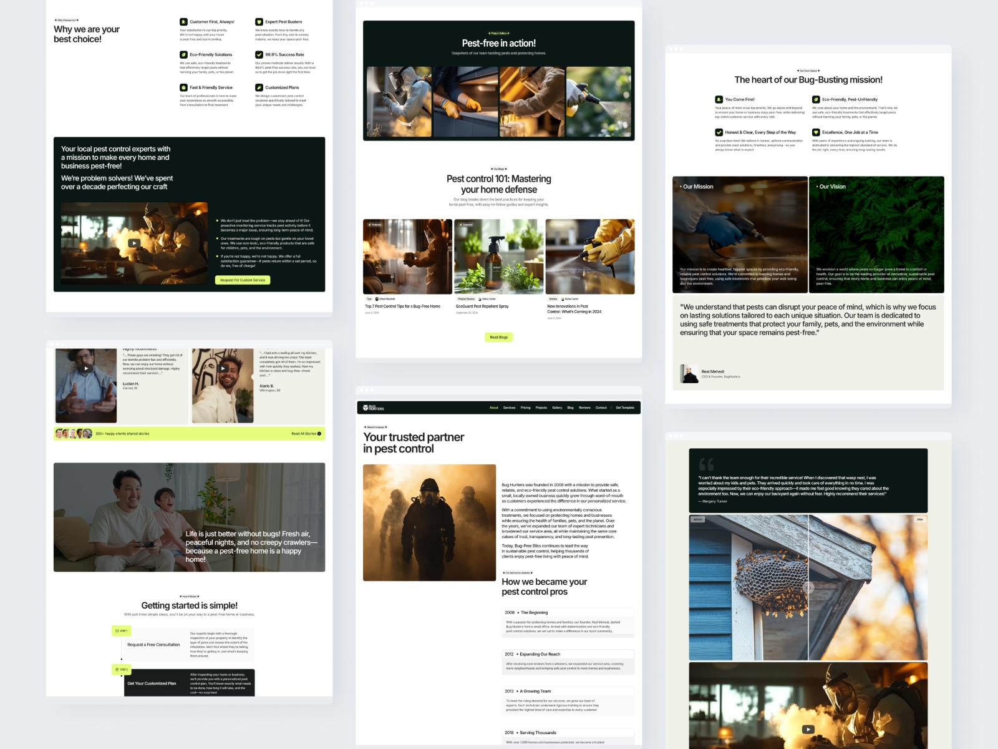The image size is (998, 749).
Task: Click the Fast & Friendly Service icon
Action: point(182,87)
